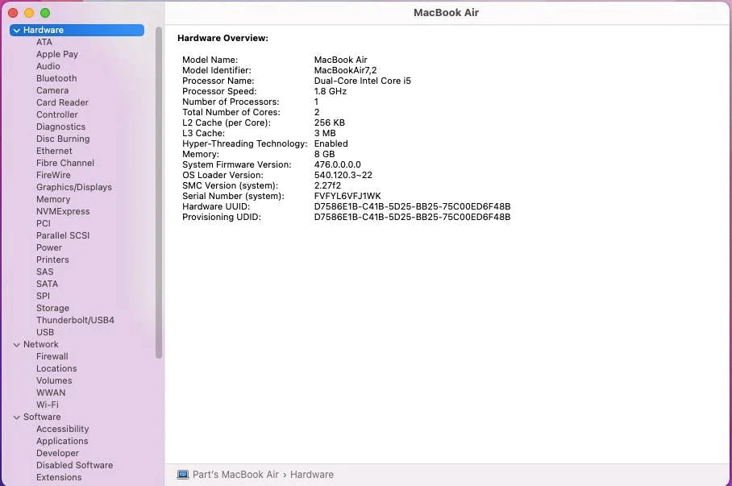This screenshot has height=486, width=732.
Task: Click the laptop icon in the path bar
Action: tap(183, 475)
